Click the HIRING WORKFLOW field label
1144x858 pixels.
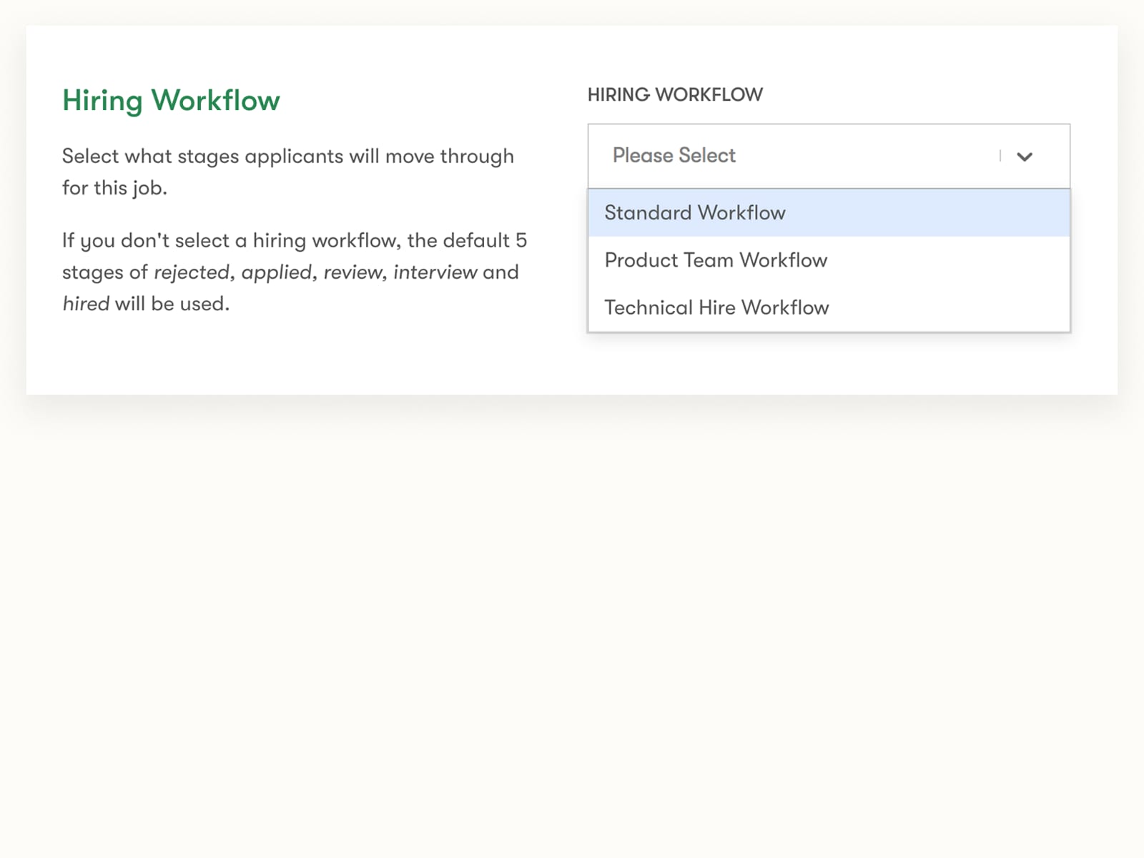click(675, 94)
